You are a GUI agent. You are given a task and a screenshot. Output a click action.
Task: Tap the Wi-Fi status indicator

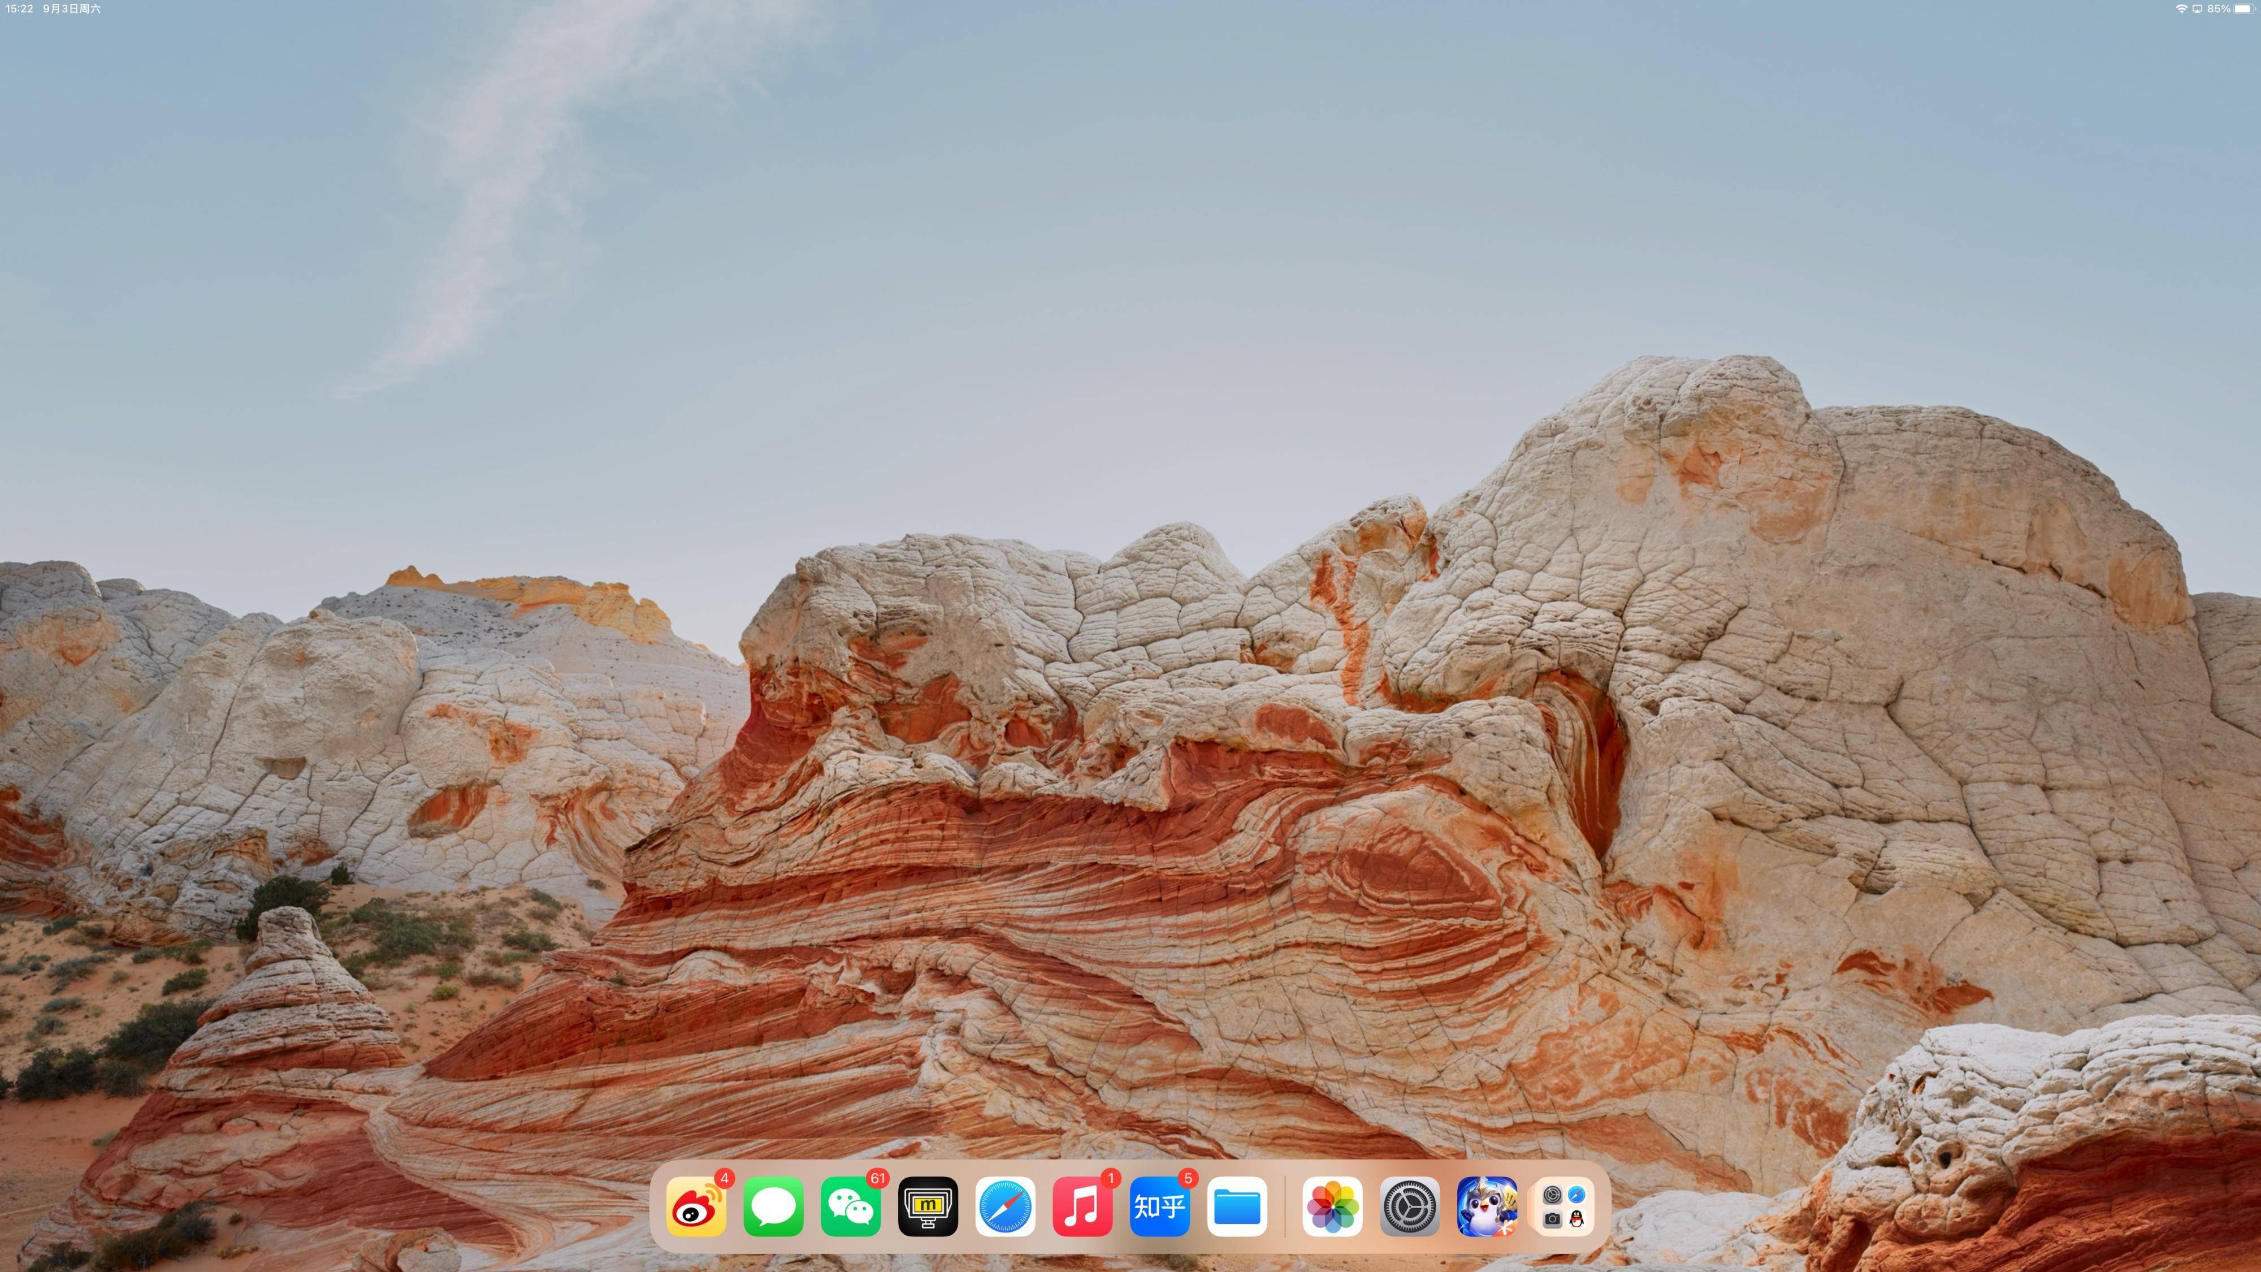click(2181, 9)
